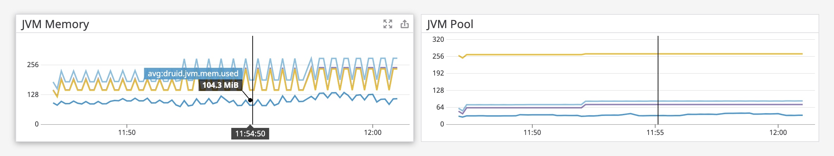
Task: Click the 11:50 tick label in JVM Memory
Action: (127, 132)
